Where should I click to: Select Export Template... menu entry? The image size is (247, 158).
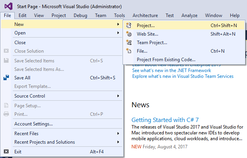pyautogui.click(x=62, y=86)
